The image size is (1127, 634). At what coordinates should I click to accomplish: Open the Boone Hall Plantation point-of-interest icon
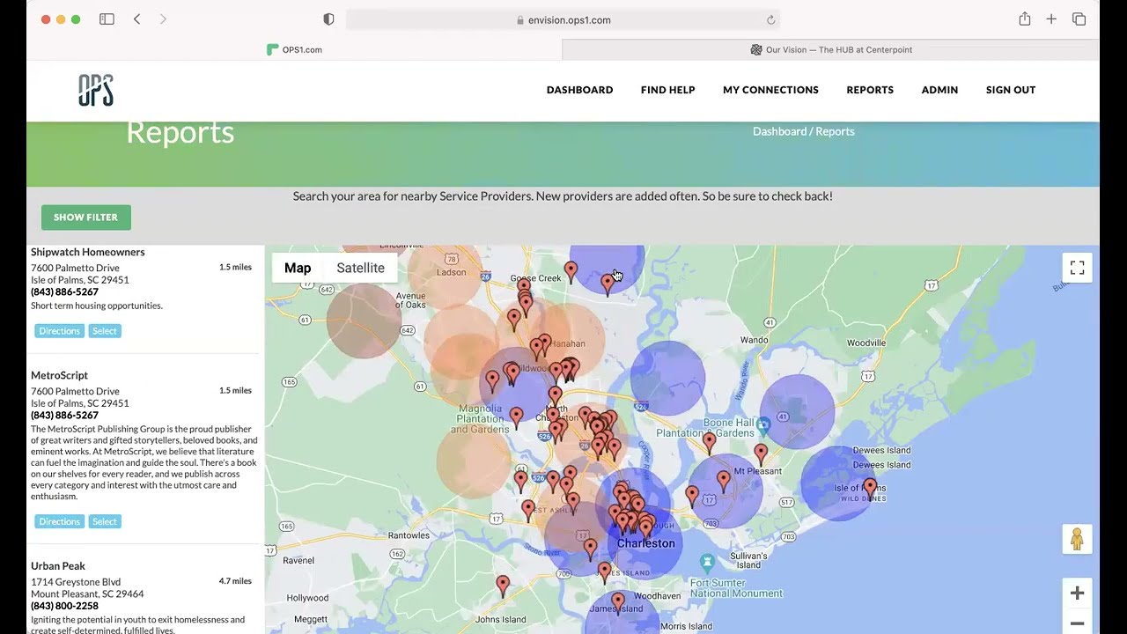click(x=763, y=425)
